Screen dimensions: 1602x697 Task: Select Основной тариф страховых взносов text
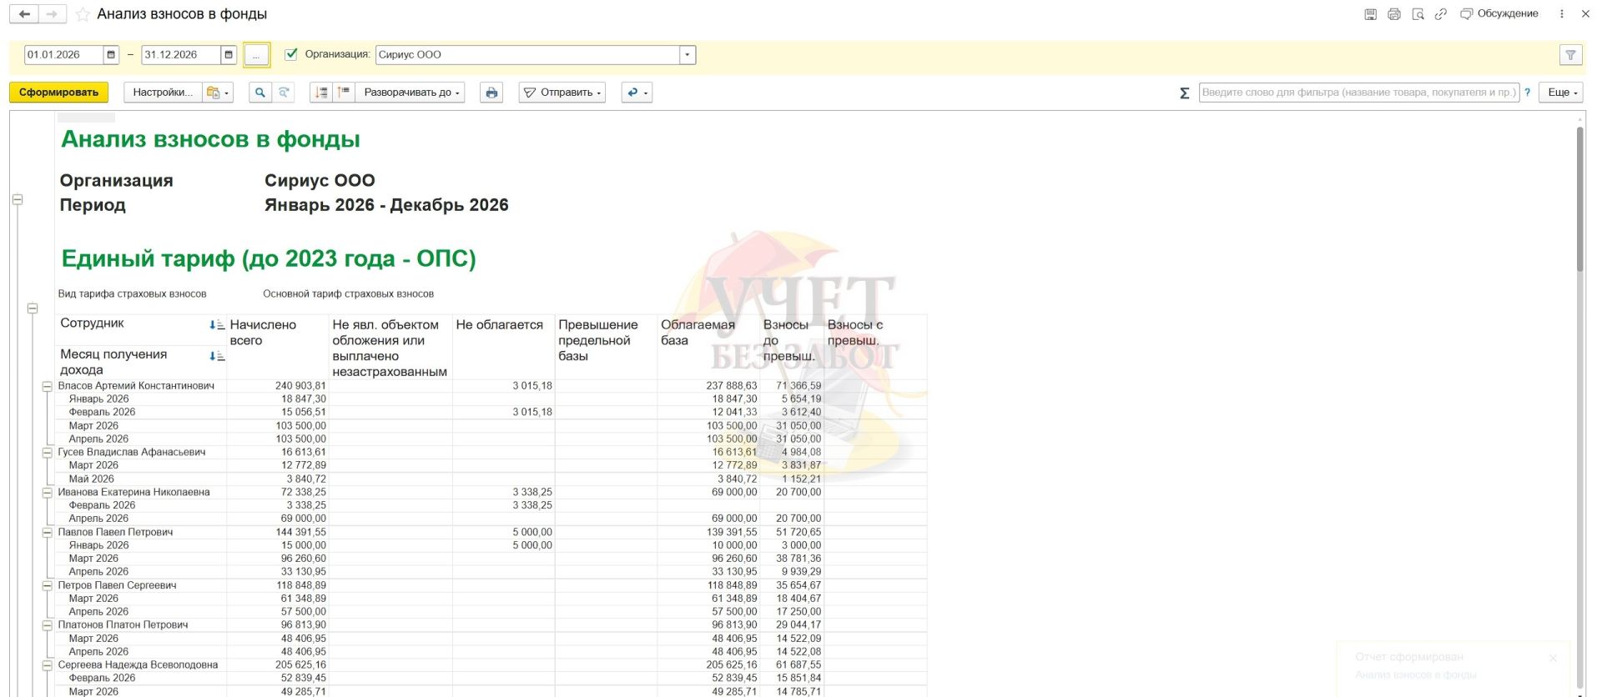click(348, 294)
